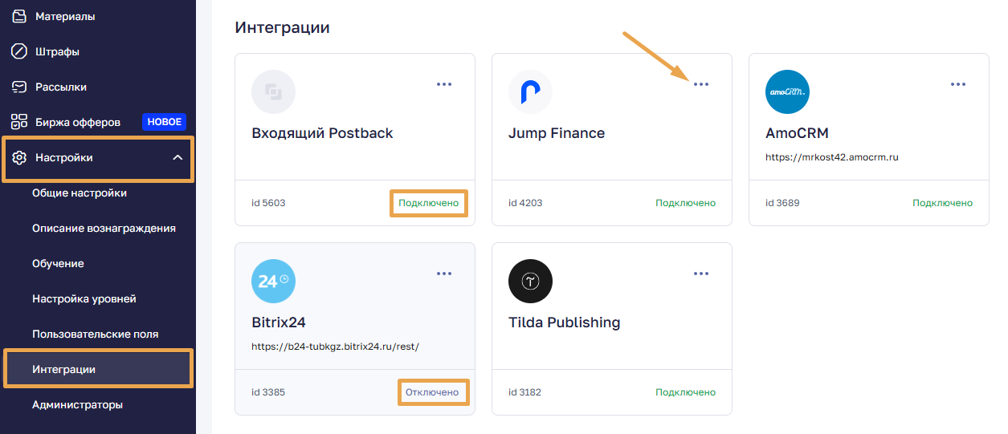Click the Штрафы sidebar icon
The image size is (1008, 434).
click(18, 51)
